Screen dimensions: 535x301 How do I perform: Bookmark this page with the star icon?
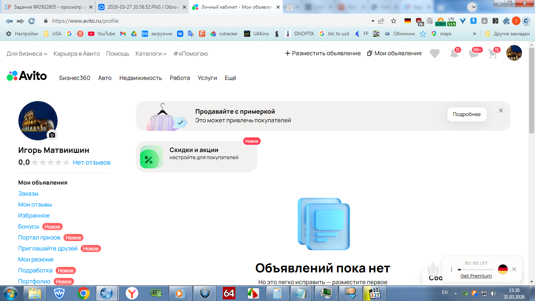pyautogui.click(x=394, y=21)
